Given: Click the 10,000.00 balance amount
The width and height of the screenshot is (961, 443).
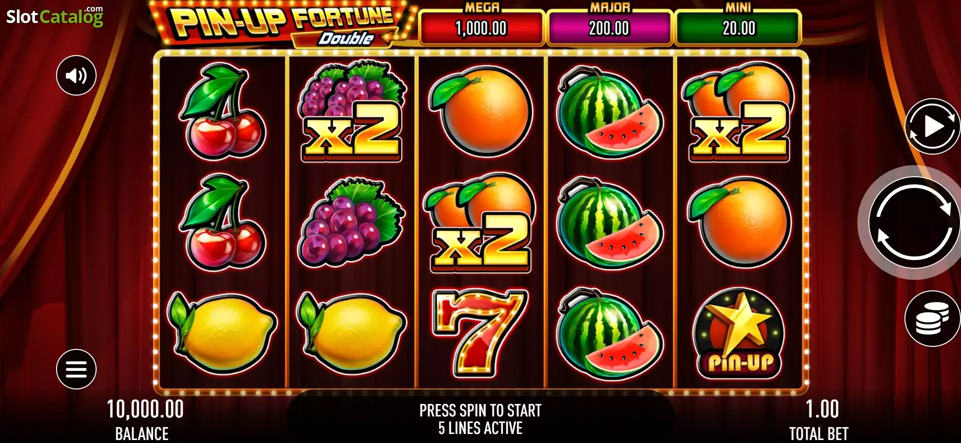Looking at the screenshot, I should coord(145,409).
